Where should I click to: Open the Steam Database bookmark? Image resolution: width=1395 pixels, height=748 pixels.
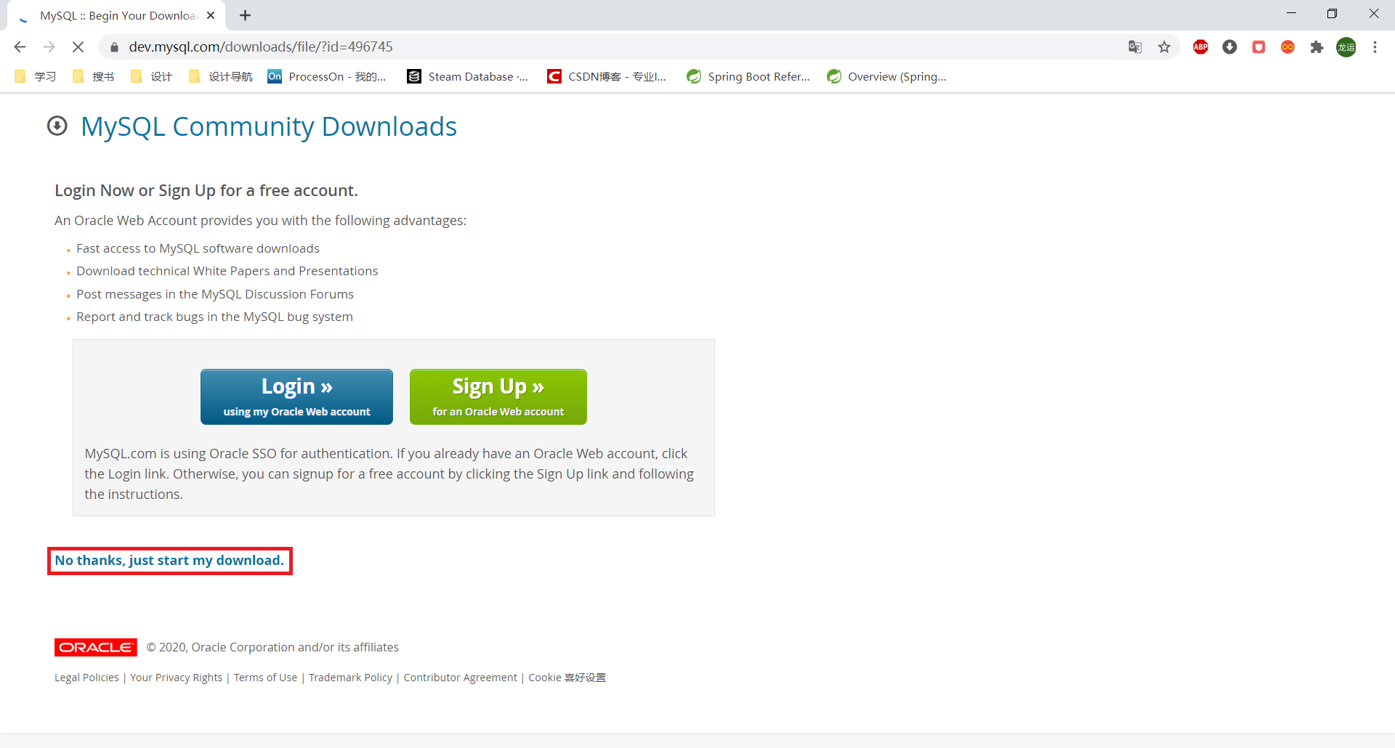(468, 76)
